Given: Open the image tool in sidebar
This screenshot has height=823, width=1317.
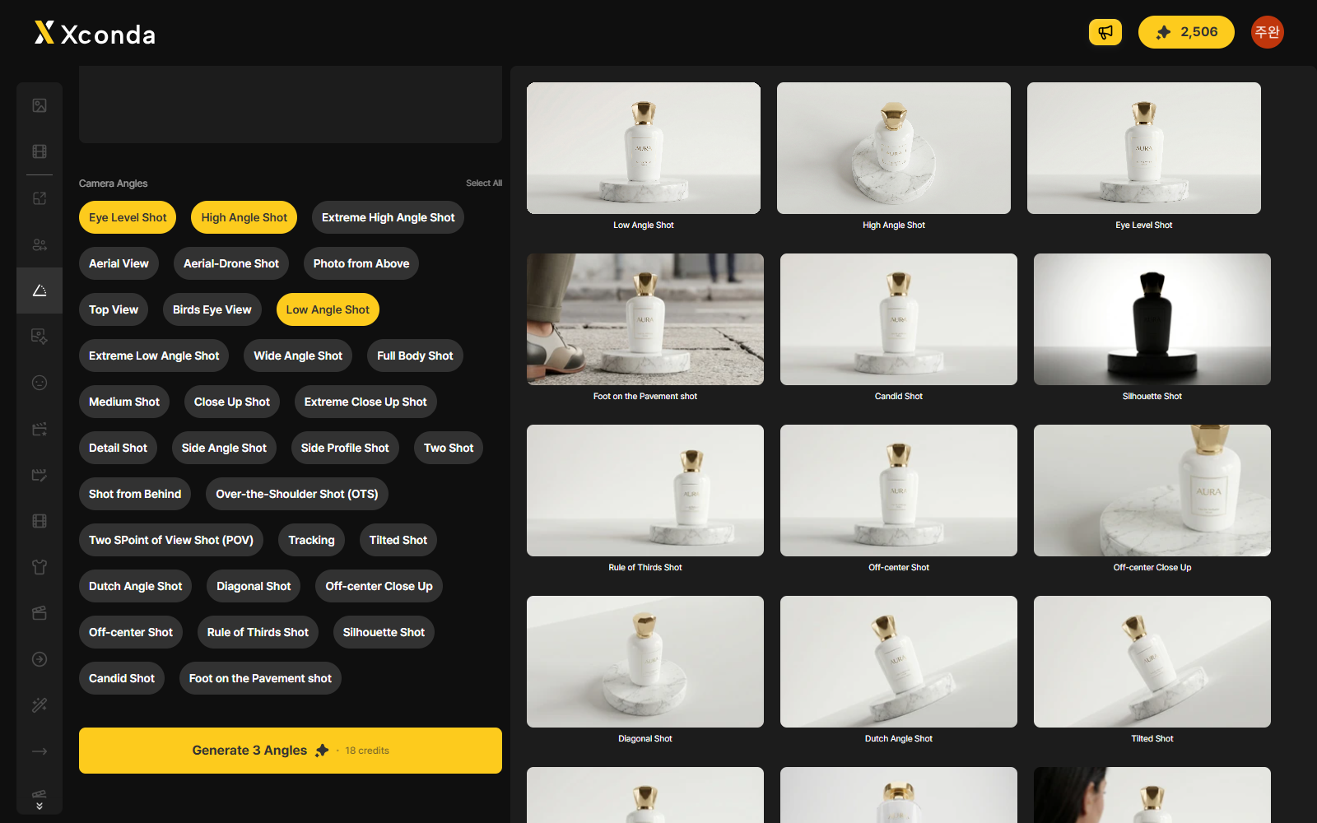Looking at the screenshot, I should click(x=40, y=105).
